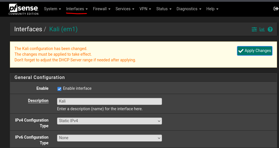Click the help question mark icon

(270, 29)
